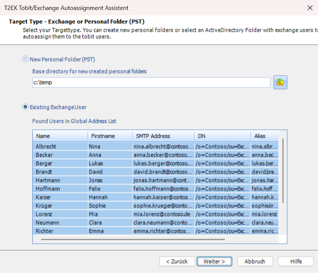Go back with the < Zurück button
The image size is (318, 273).
[177, 262]
